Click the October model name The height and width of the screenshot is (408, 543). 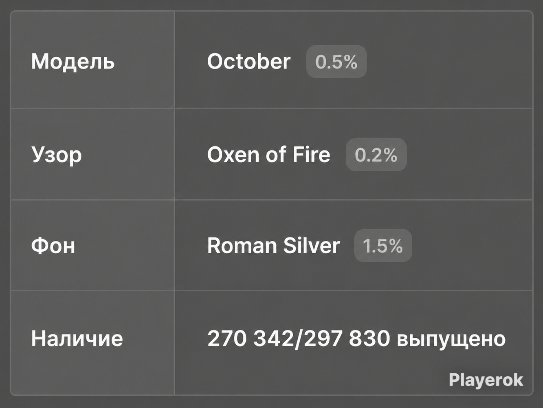click(248, 62)
